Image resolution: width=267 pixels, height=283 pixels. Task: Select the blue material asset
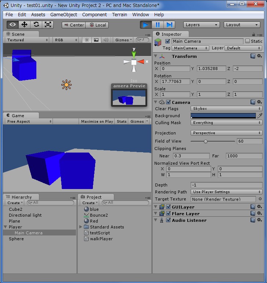[x=91, y=209]
